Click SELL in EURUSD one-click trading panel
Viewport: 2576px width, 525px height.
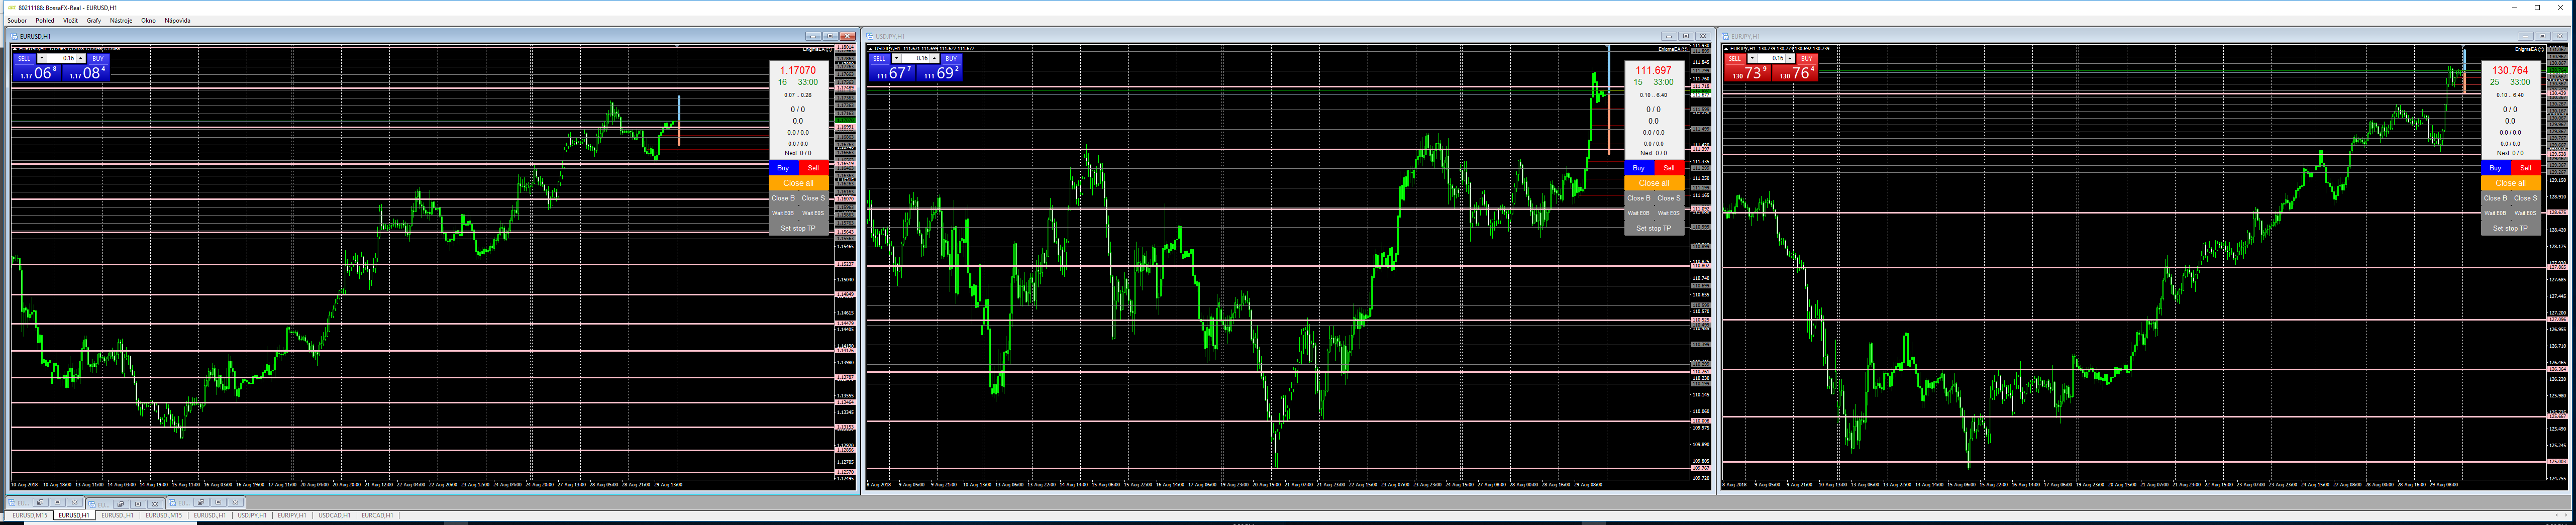[24, 59]
